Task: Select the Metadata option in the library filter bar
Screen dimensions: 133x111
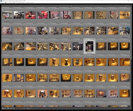Action: coord(68,6)
